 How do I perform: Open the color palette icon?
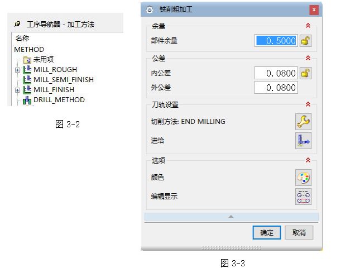(304, 178)
